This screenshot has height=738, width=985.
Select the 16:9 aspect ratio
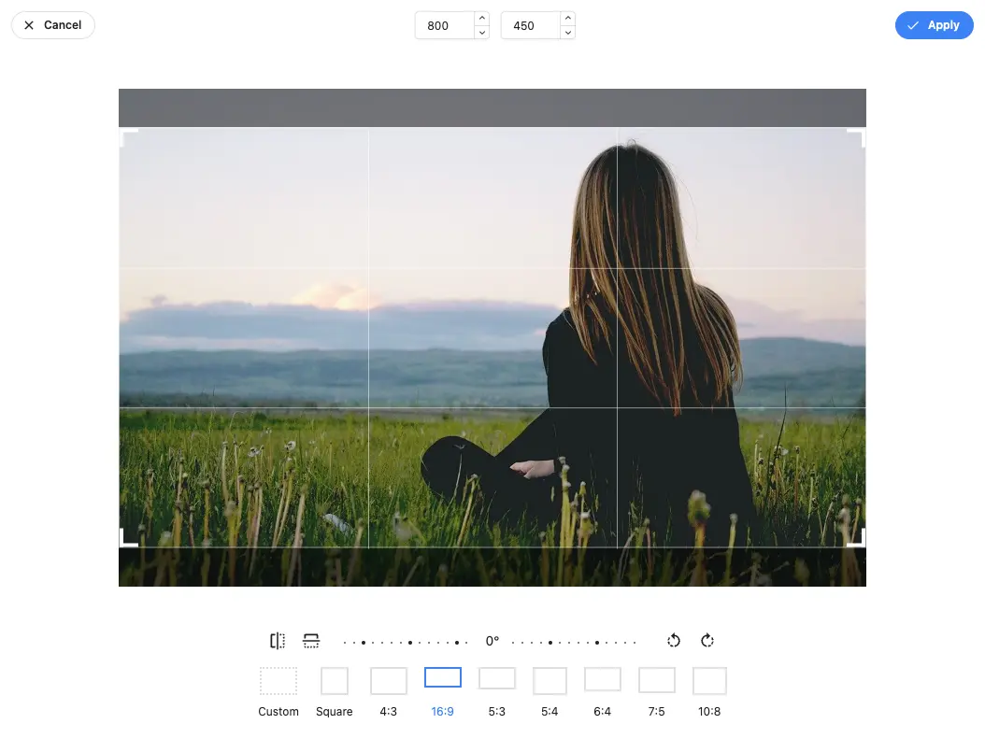pyautogui.click(x=443, y=690)
